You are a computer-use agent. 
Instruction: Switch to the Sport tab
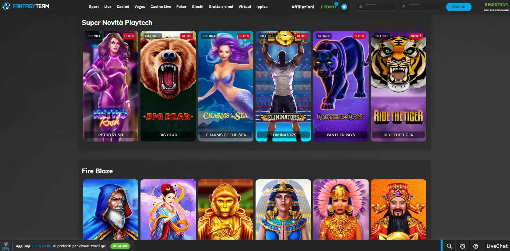coord(94,6)
